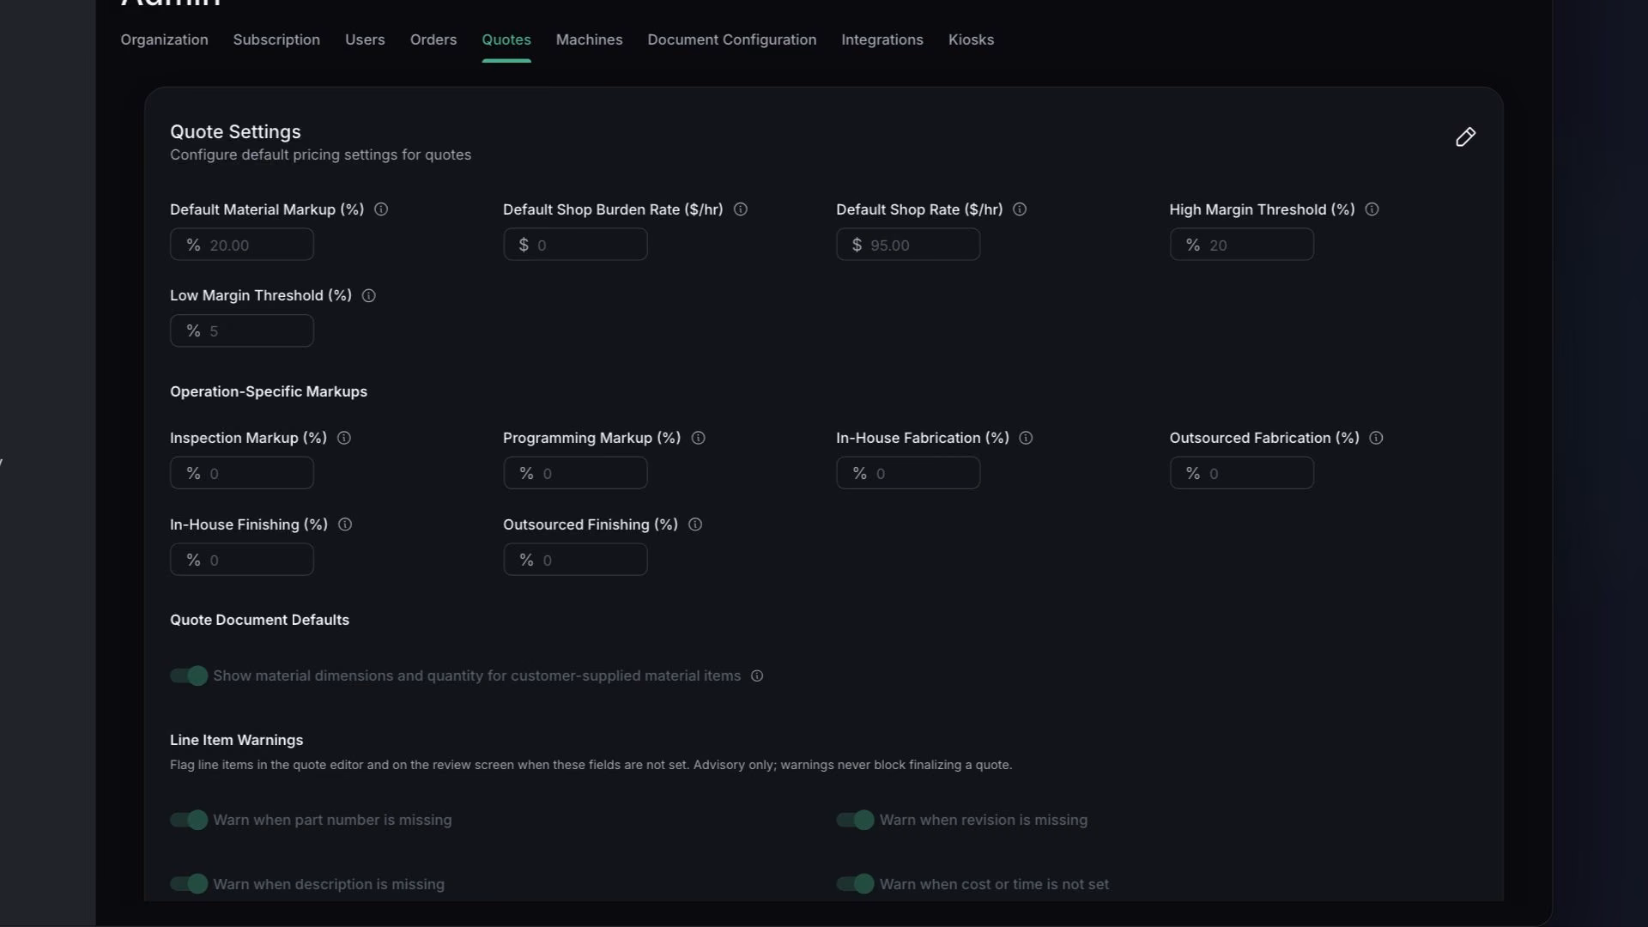Screen dimensions: 1648x927
Task: Toggle warn when part number is missing
Action: (189, 820)
